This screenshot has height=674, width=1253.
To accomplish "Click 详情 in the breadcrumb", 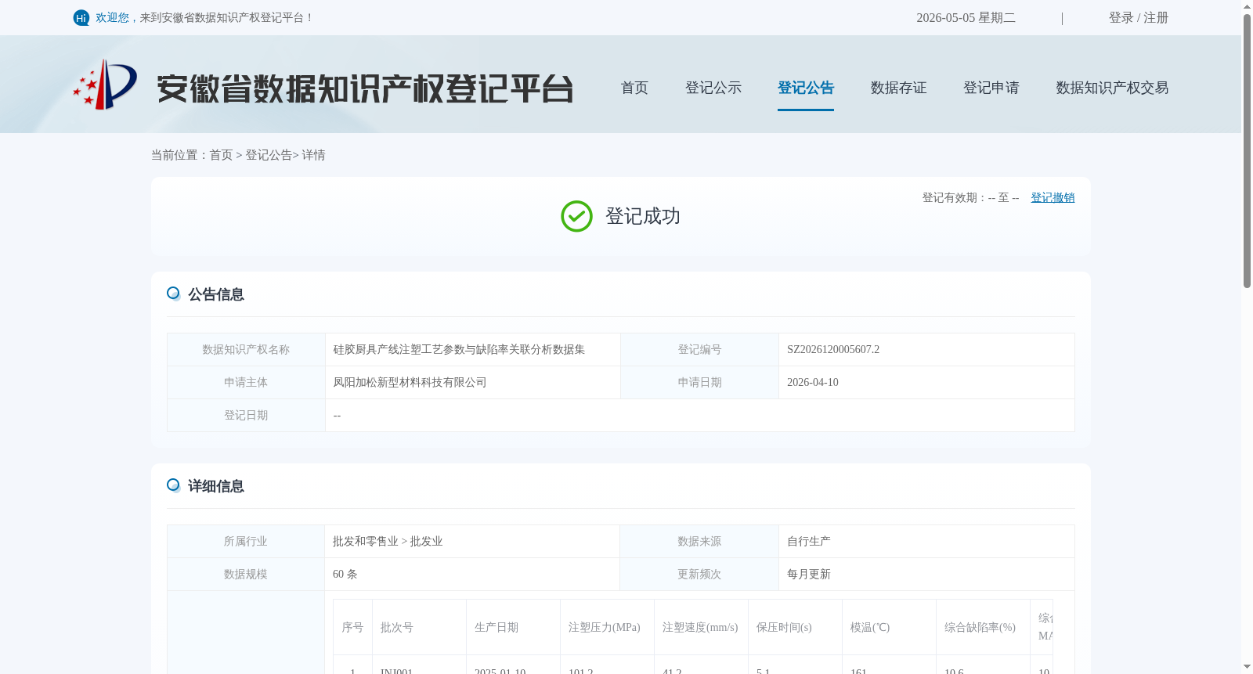I will [x=313, y=155].
